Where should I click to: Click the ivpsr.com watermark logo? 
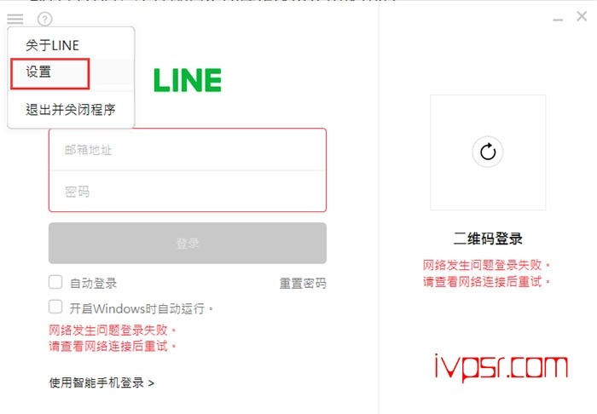(501, 367)
